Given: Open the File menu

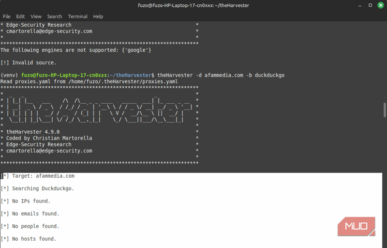Looking at the screenshot, I should pos(7,16).
